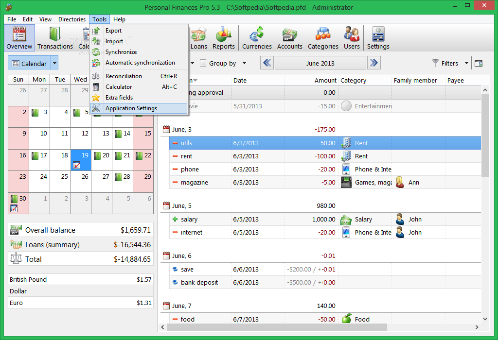Click the sort arrow on description column
This screenshot has width=498, height=340.
(196, 80)
